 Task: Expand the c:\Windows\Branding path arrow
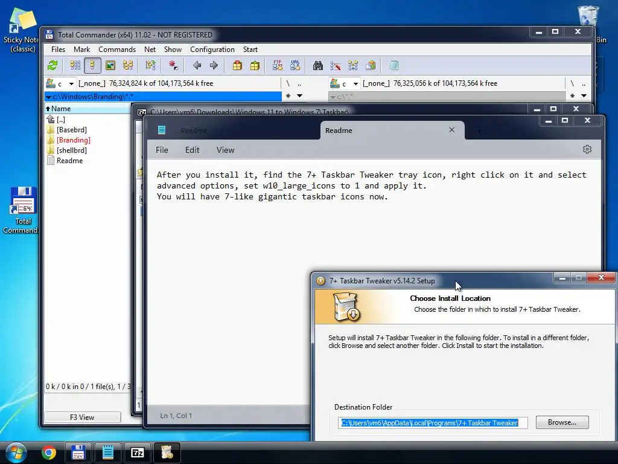coord(48,97)
